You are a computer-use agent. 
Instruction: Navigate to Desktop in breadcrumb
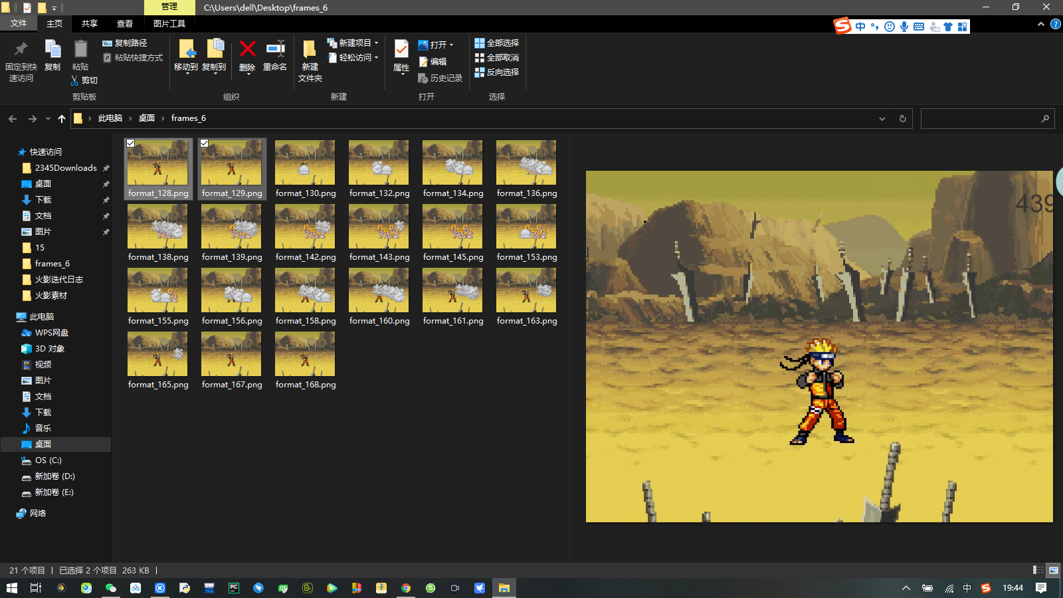tap(147, 119)
